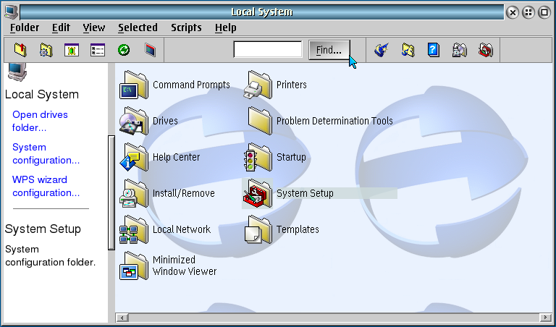Select the Problem Determination Tools folder icon
This screenshot has height=327, width=556.
(260, 121)
